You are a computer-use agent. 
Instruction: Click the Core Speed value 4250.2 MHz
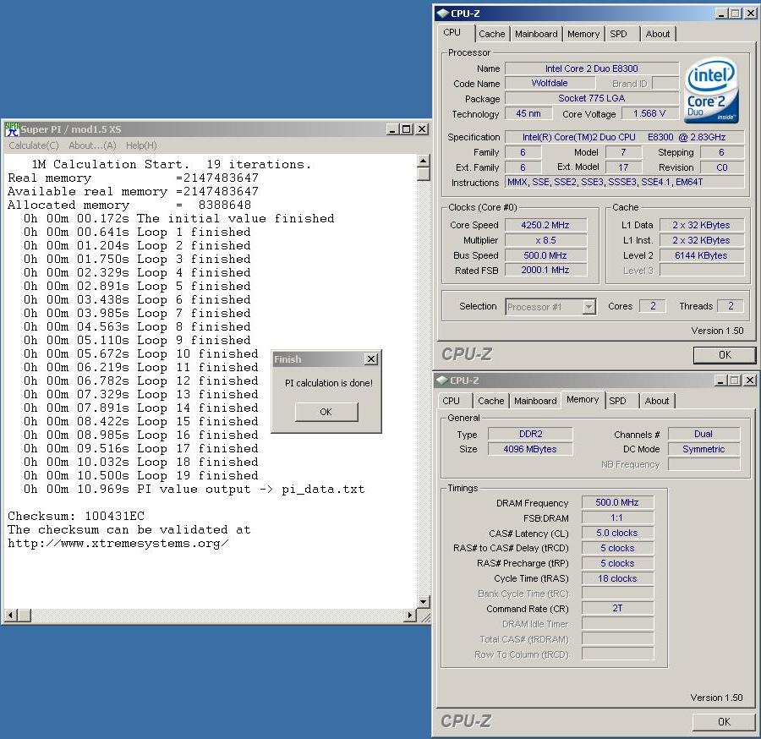(x=545, y=225)
